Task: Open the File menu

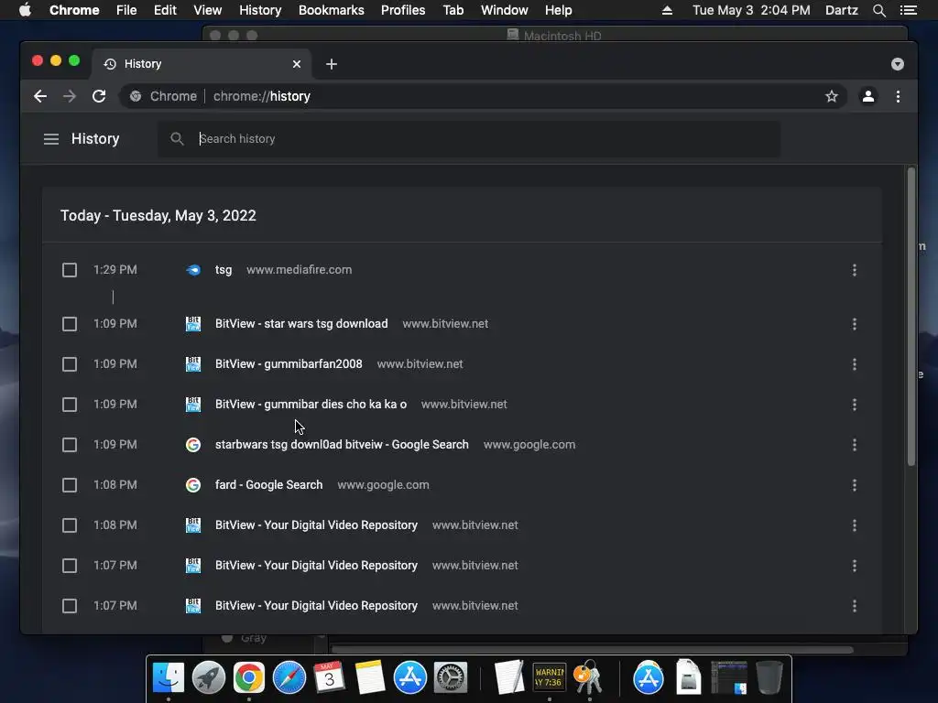Action: coord(126,10)
